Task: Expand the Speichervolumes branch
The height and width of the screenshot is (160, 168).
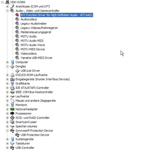Action: coord(7,127)
